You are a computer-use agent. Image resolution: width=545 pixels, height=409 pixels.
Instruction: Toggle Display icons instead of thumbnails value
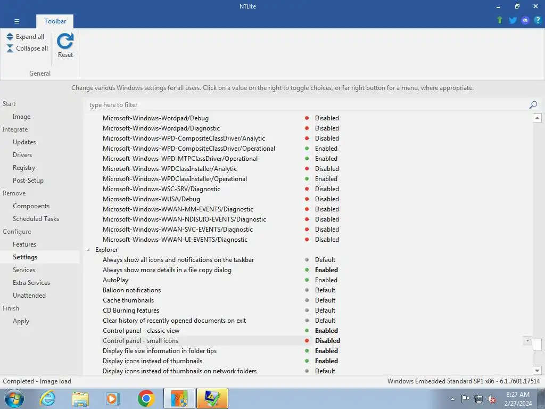click(326, 361)
